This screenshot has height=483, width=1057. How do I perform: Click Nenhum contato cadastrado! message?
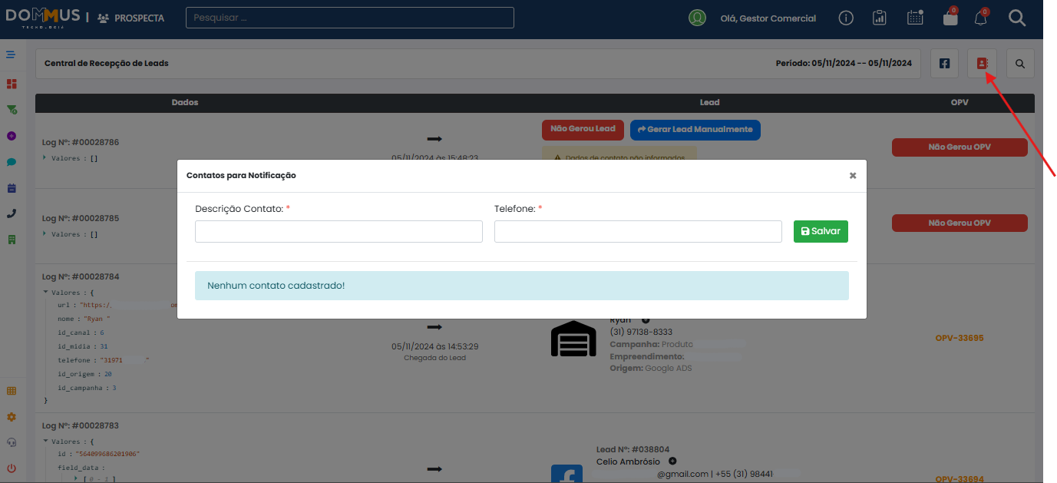(276, 286)
